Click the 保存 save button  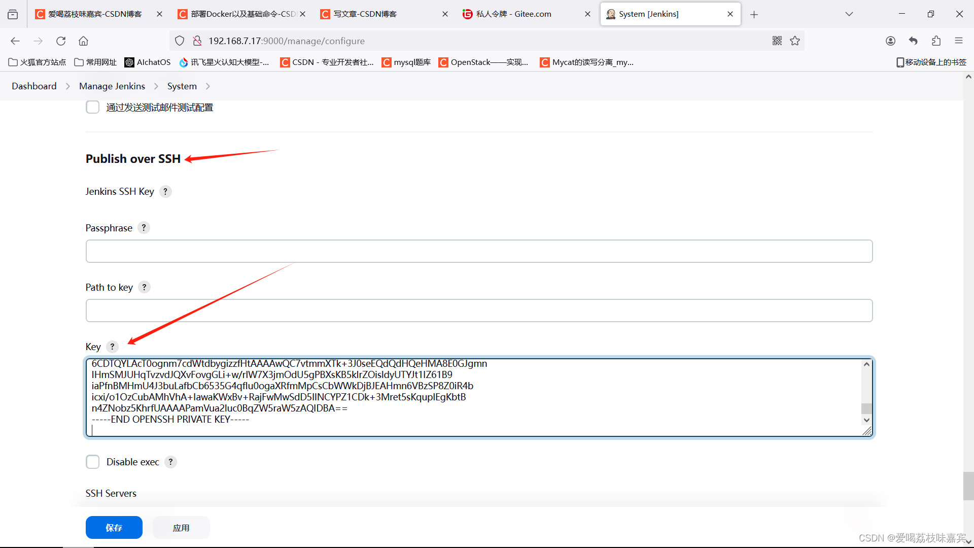coord(114,528)
